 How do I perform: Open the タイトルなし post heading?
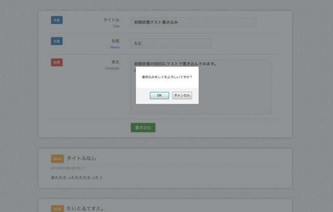point(81,158)
